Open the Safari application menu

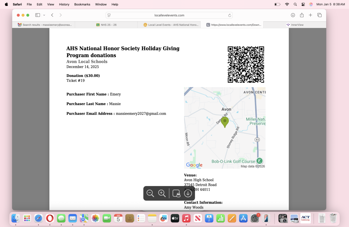pos(17,4)
